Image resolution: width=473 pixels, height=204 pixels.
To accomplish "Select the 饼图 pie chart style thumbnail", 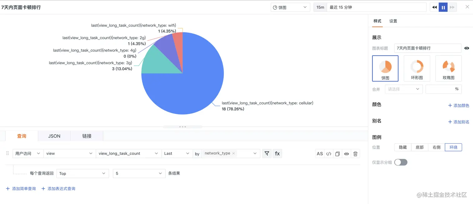I will [x=385, y=68].
